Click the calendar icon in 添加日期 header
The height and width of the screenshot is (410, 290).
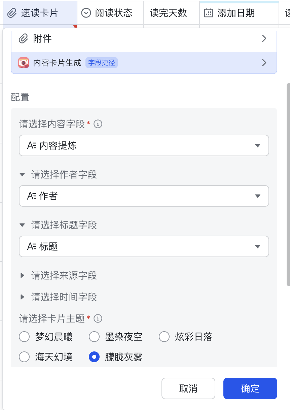[x=209, y=13]
